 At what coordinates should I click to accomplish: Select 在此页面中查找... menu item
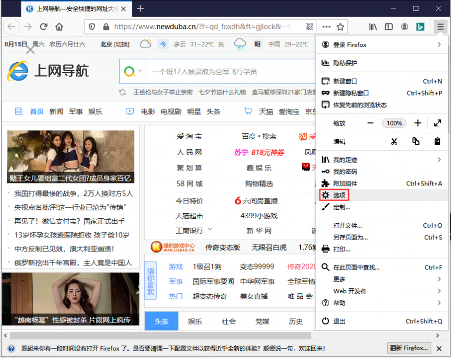point(382,268)
